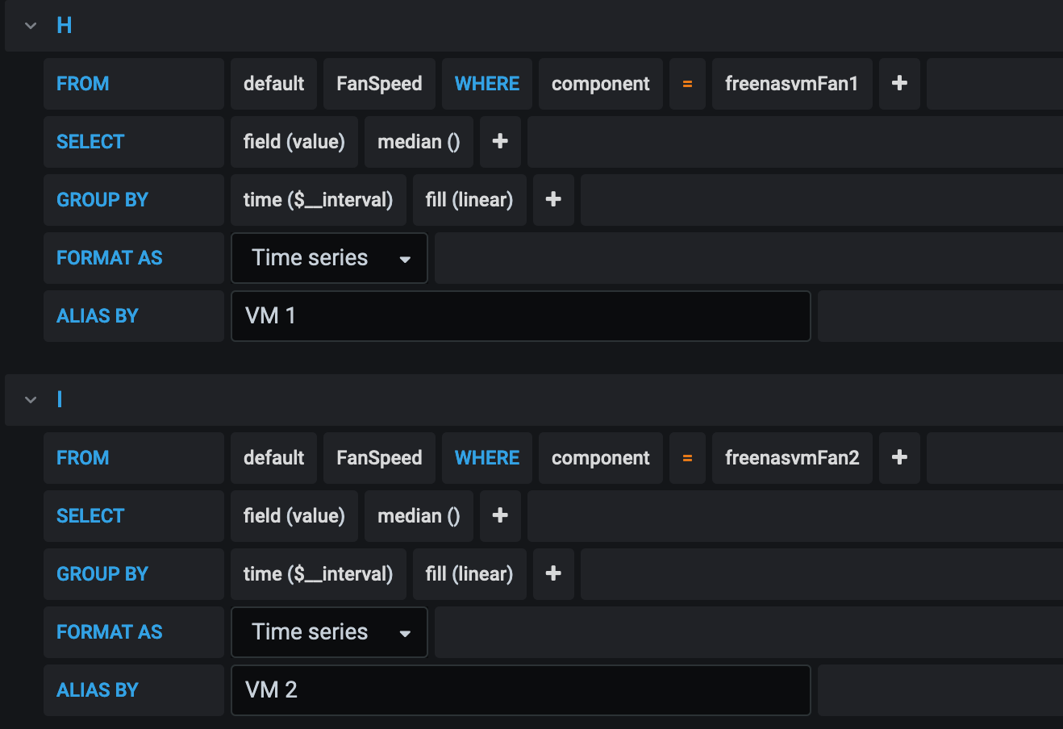
Task: Change the equals operator in query I
Action: pos(687,458)
